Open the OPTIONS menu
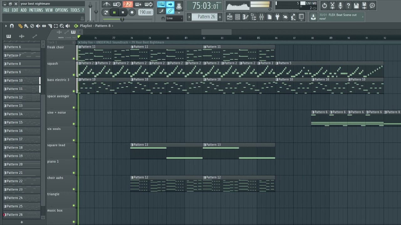 (61, 10)
